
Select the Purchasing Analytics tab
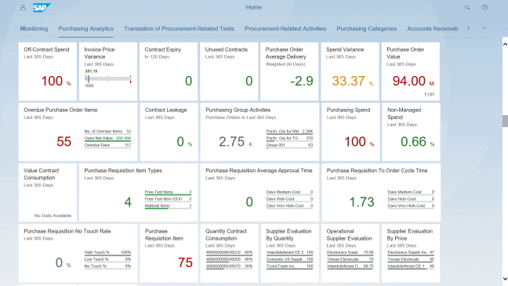pyautogui.click(x=86, y=28)
